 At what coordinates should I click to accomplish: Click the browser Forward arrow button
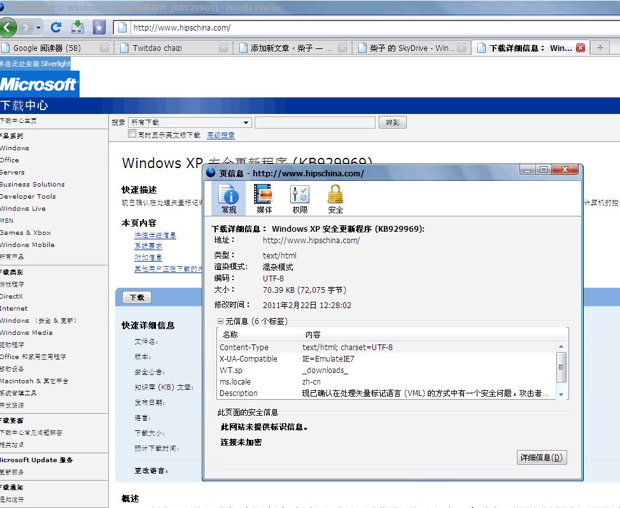[25, 27]
